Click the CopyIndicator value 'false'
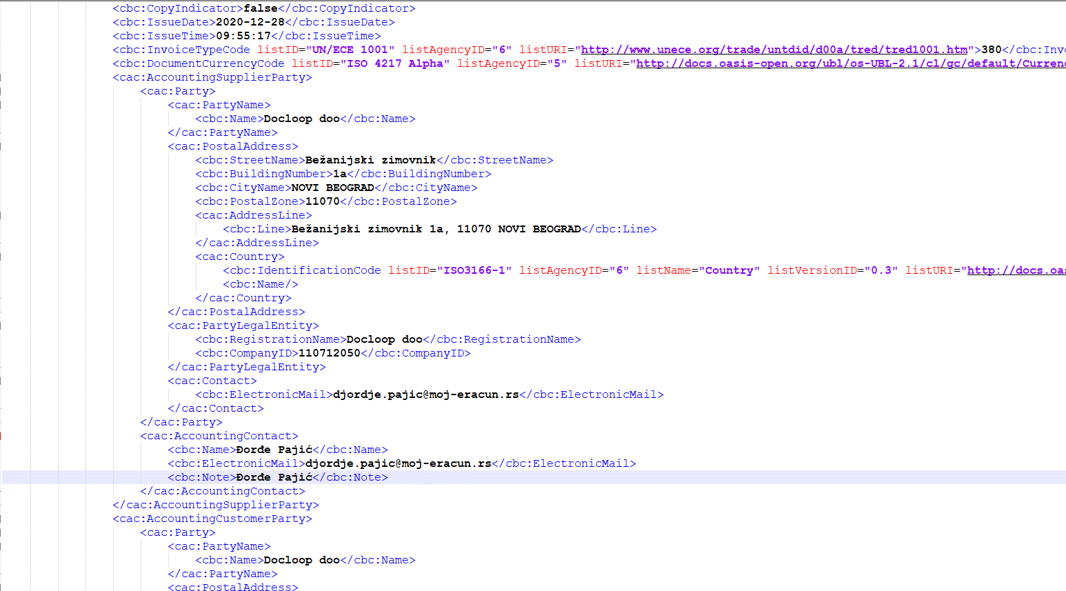This screenshot has width=1066, height=591. [261, 8]
